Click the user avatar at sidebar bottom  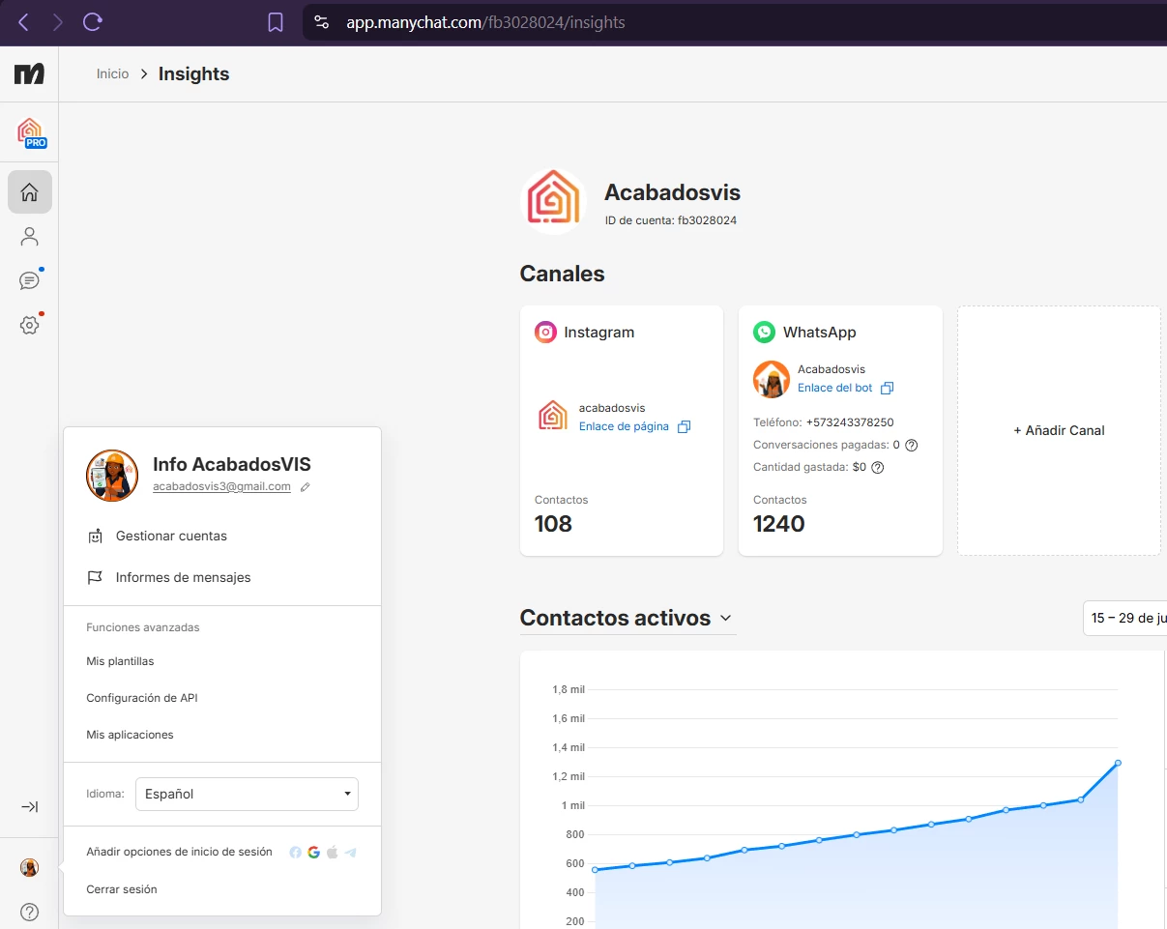(x=30, y=868)
